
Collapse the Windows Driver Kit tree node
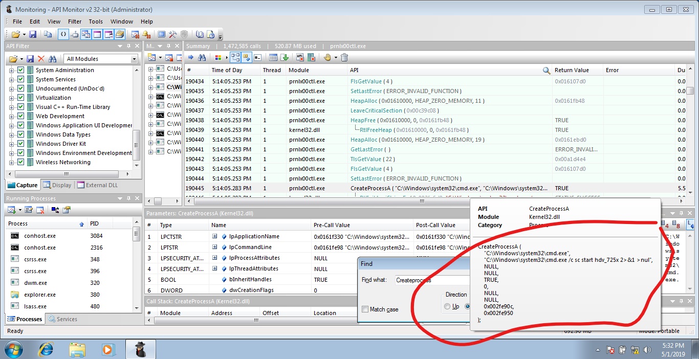pyautogui.click(x=12, y=144)
